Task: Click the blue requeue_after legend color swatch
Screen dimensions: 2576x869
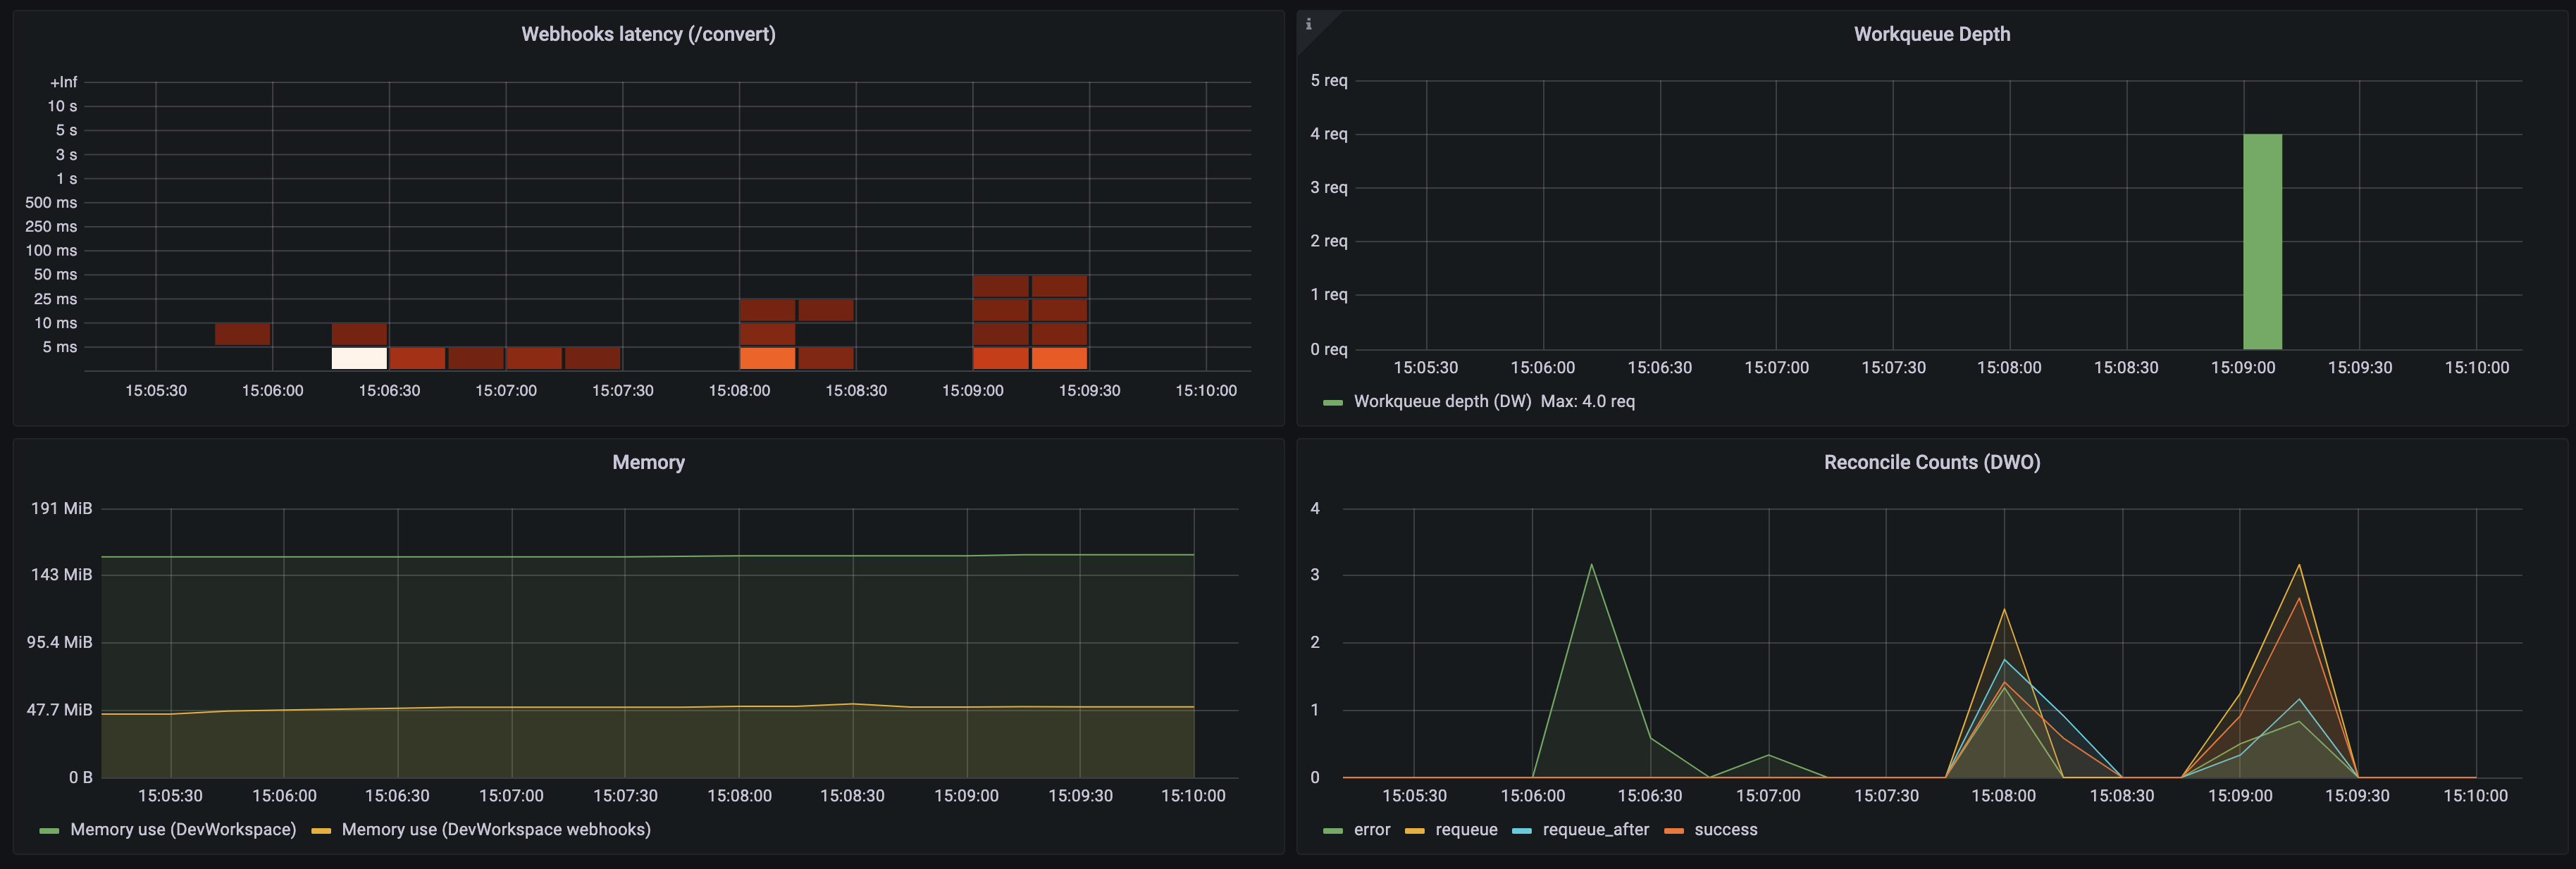Action: pyautogui.click(x=1521, y=830)
